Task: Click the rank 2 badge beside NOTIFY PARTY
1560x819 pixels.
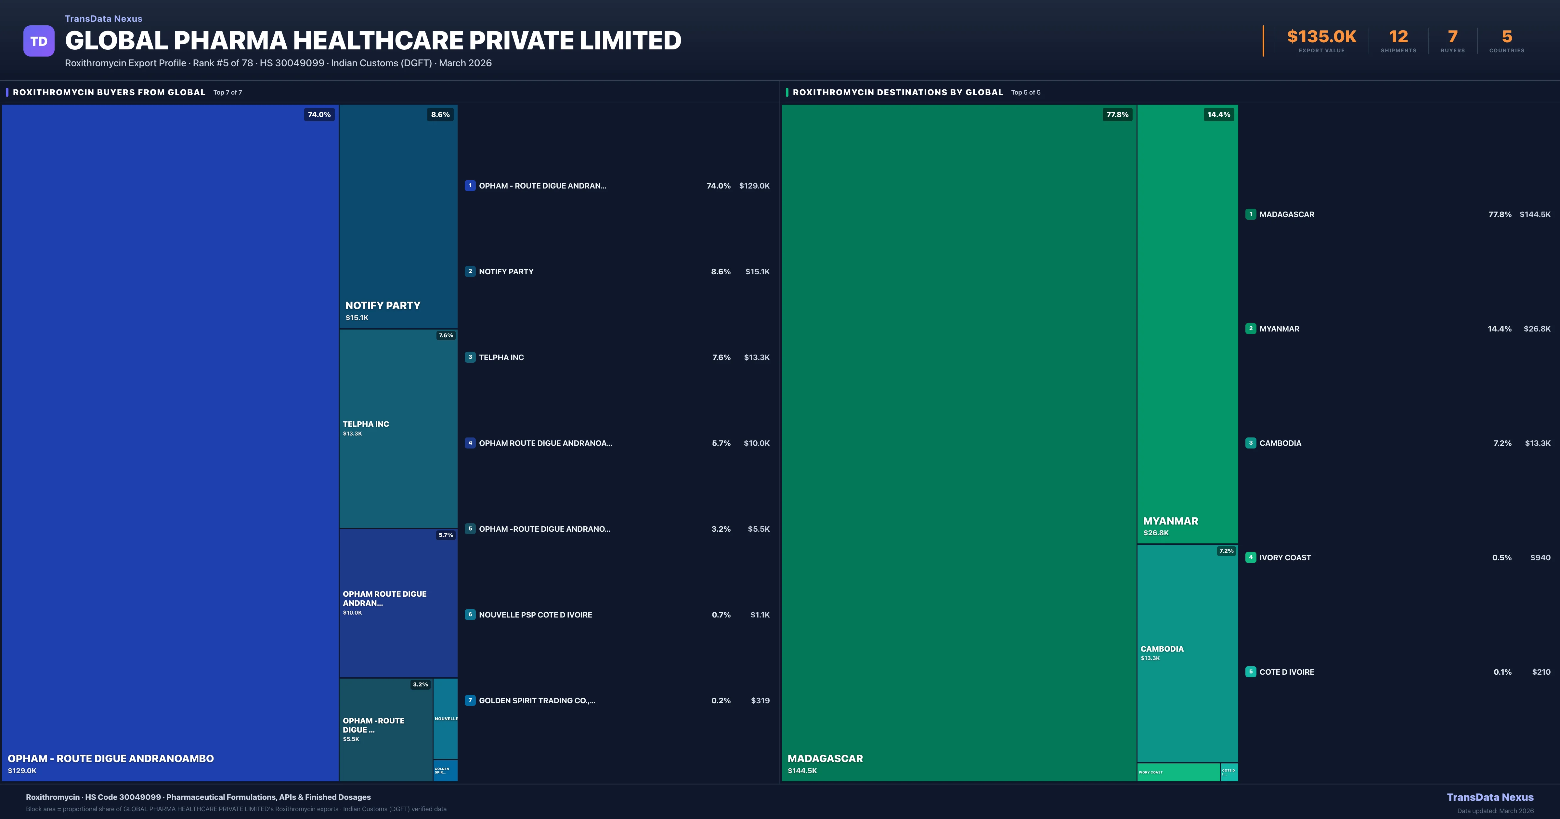Action: [x=471, y=271]
